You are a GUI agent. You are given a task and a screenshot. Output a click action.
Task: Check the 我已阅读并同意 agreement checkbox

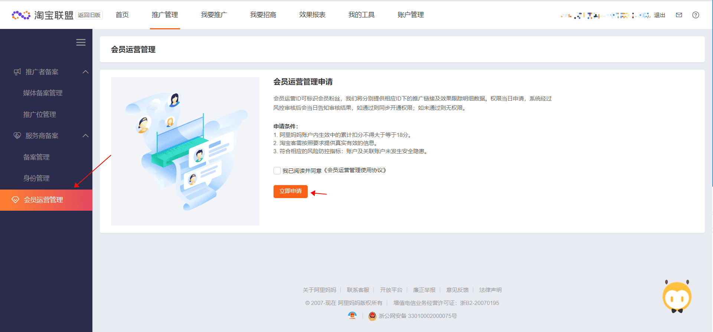pos(277,171)
